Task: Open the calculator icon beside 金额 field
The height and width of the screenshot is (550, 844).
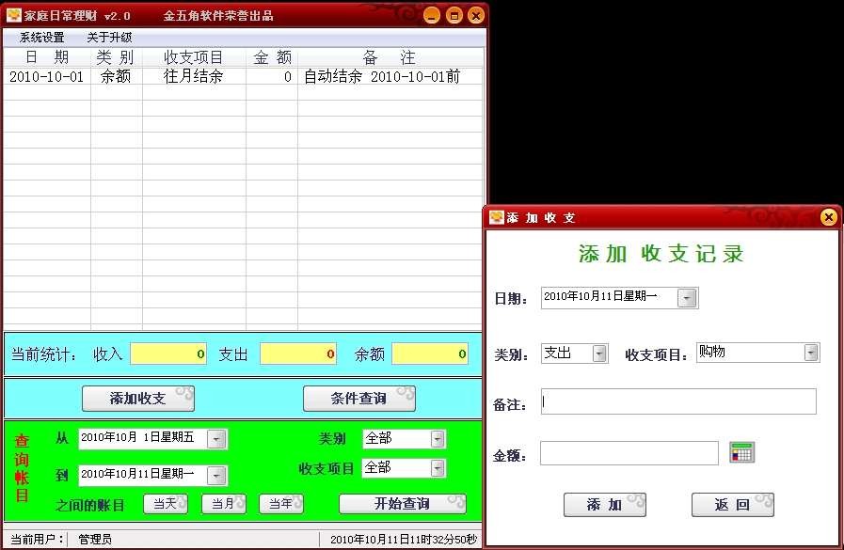Action: coord(741,452)
